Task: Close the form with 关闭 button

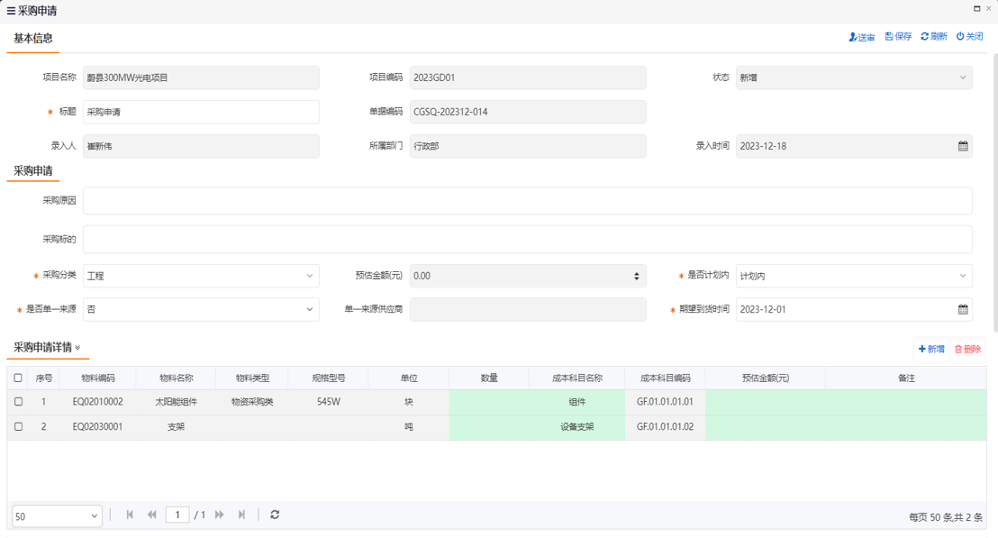Action: [969, 36]
